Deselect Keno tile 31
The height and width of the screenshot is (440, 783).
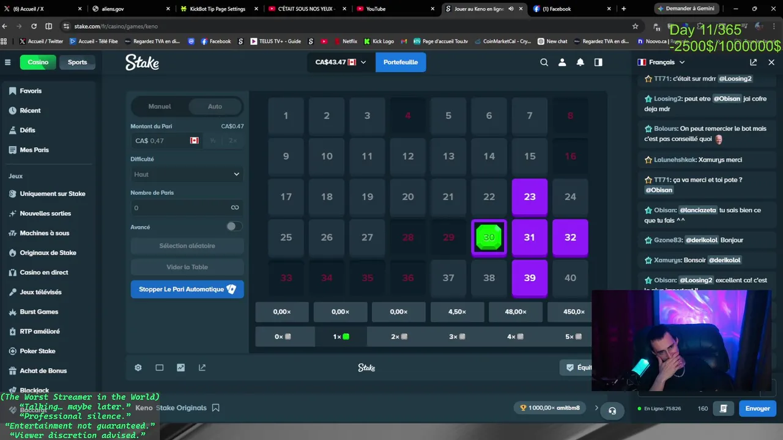tap(530, 237)
